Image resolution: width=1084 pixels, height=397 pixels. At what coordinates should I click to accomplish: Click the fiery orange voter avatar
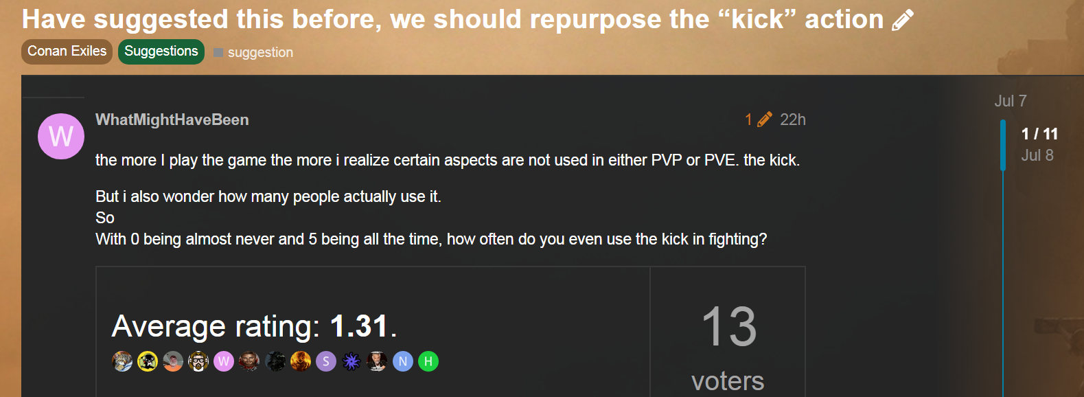pos(301,361)
